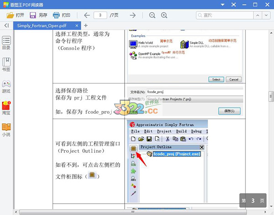Open a PDF with the 打开 button
Screen dimensions: 274x215
15,16
